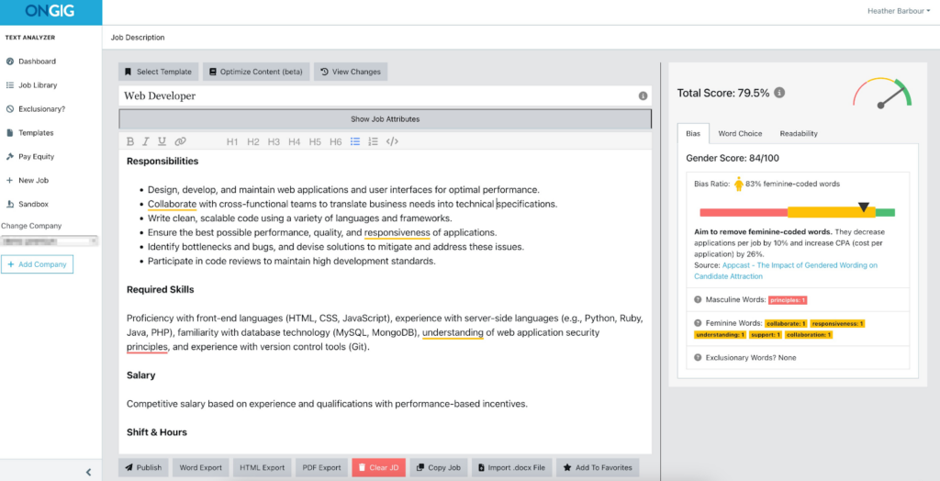
Task: Click the info icon beside Web Developer title
Action: tap(643, 95)
